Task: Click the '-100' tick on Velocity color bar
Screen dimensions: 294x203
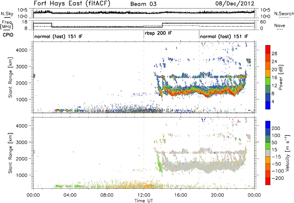Action: point(278,171)
